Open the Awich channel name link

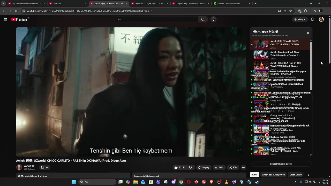click(x=28, y=166)
